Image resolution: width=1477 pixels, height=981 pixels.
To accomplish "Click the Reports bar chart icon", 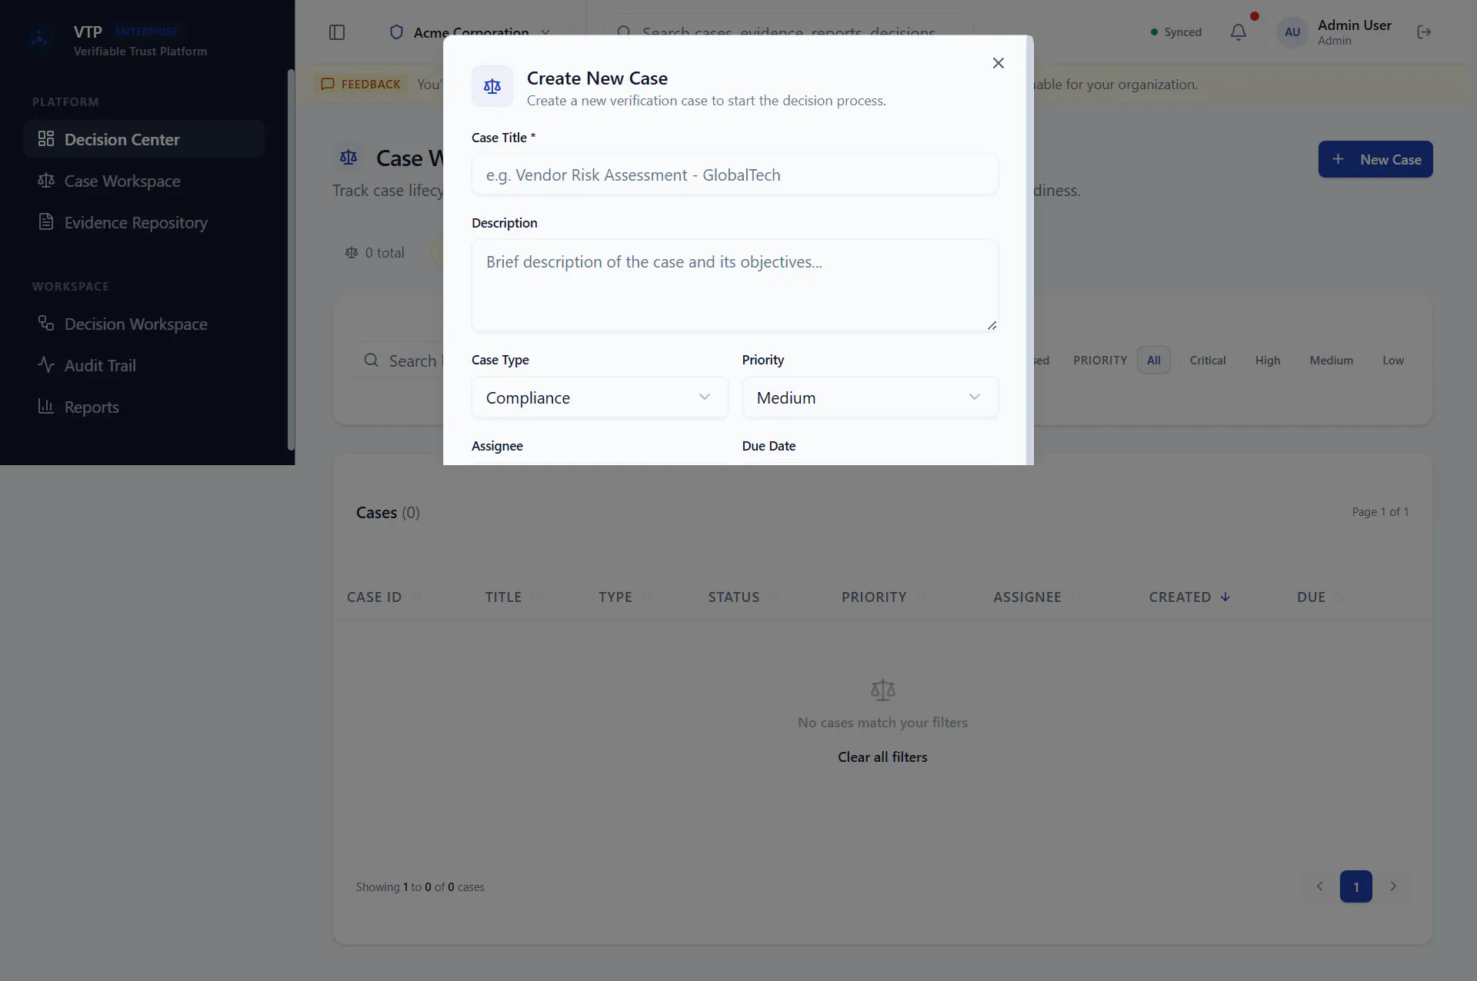I will (x=46, y=406).
